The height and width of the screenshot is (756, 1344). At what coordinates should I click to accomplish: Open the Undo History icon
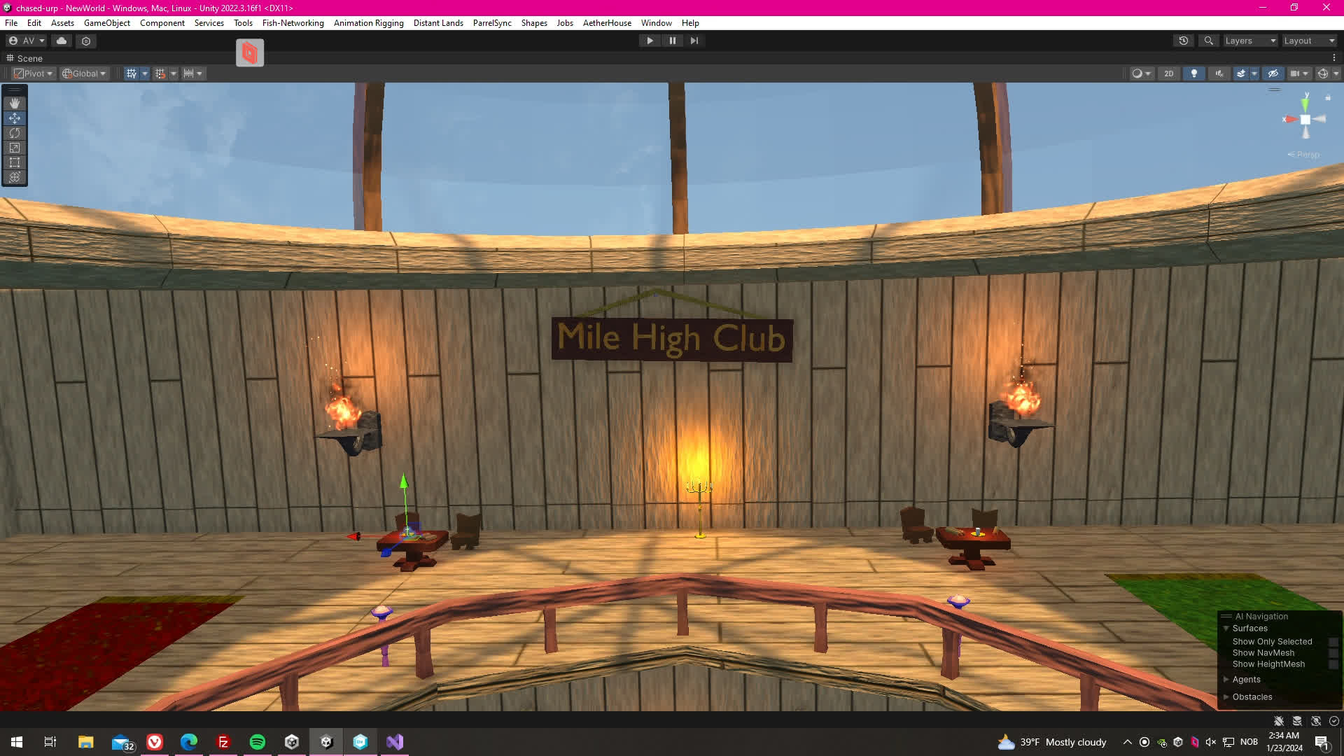1184,41
